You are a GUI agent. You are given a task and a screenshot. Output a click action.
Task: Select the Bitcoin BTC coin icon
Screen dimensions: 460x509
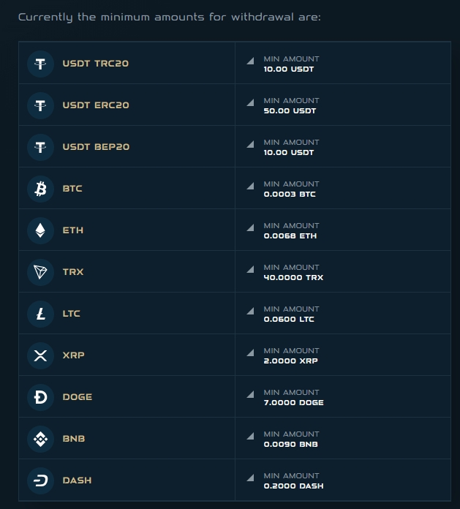[x=40, y=189]
